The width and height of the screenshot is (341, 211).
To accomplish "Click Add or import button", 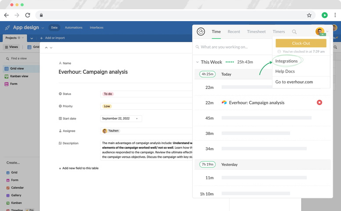I will pyautogui.click(x=52, y=38).
